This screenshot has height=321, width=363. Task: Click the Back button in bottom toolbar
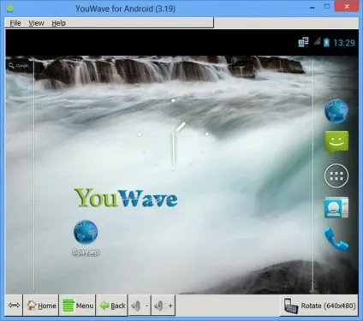pyautogui.click(x=112, y=306)
